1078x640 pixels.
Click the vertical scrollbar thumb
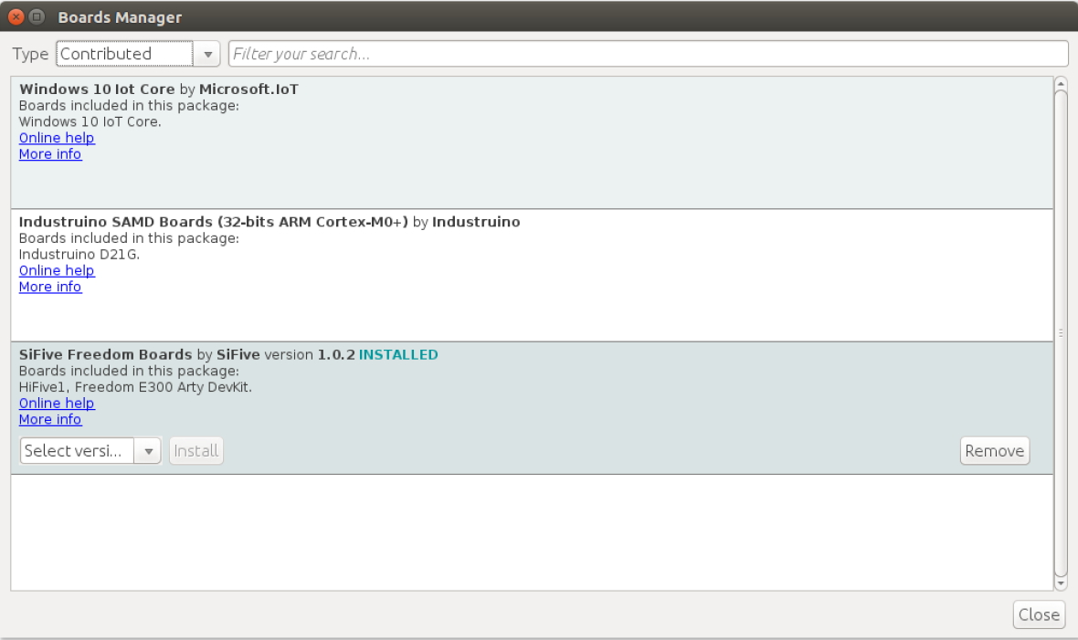tap(1061, 333)
